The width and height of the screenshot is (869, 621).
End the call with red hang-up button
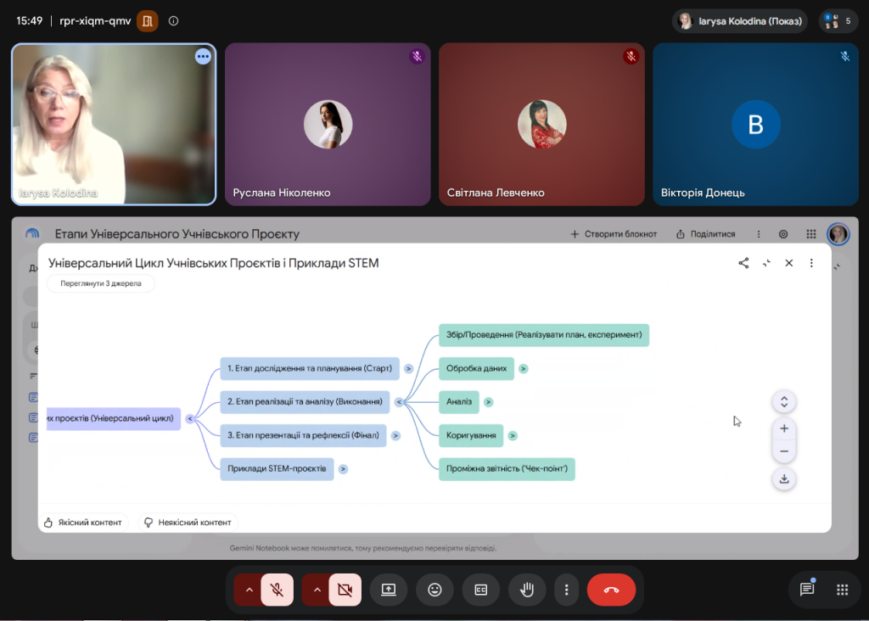tap(611, 590)
